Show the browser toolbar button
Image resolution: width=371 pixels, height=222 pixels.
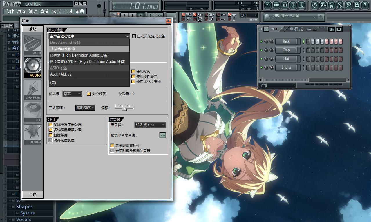click(293, 5)
